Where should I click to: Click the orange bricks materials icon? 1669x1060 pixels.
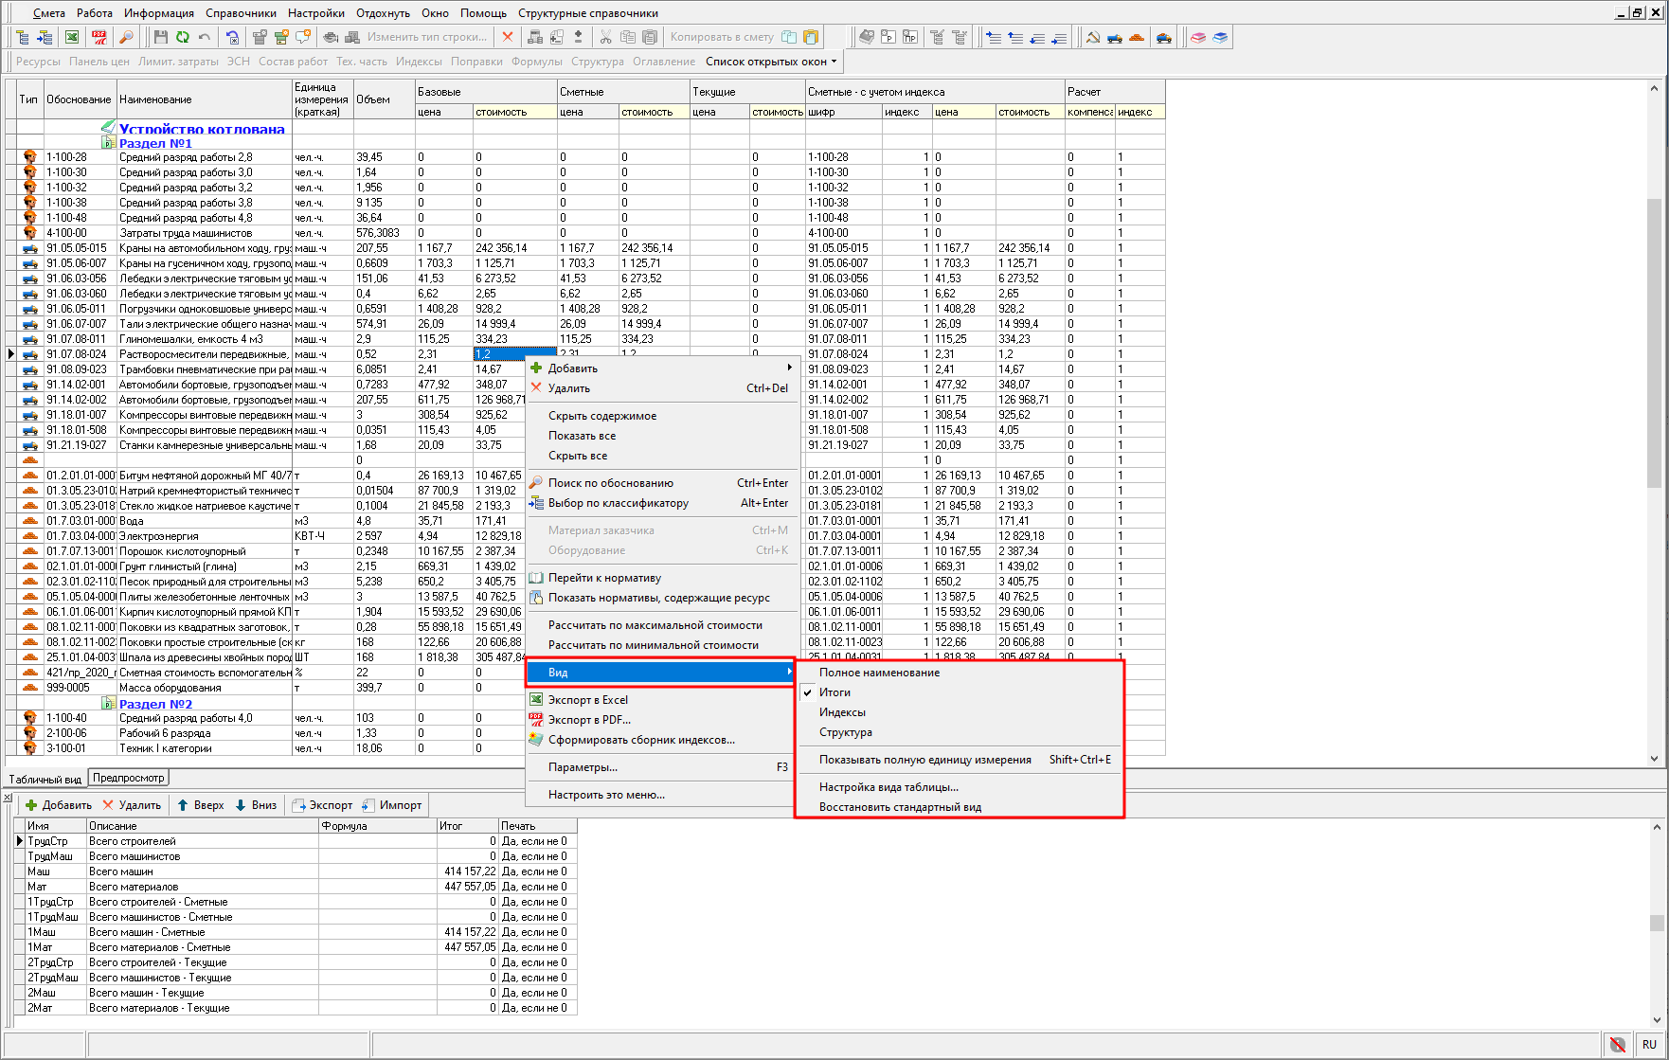pyautogui.click(x=1137, y=37)
